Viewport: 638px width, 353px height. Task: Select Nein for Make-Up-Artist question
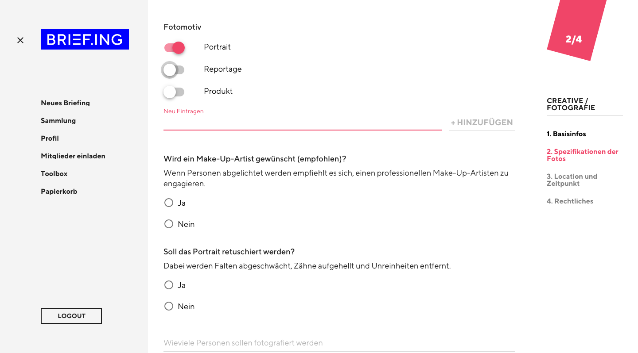(x=169, y=224)
